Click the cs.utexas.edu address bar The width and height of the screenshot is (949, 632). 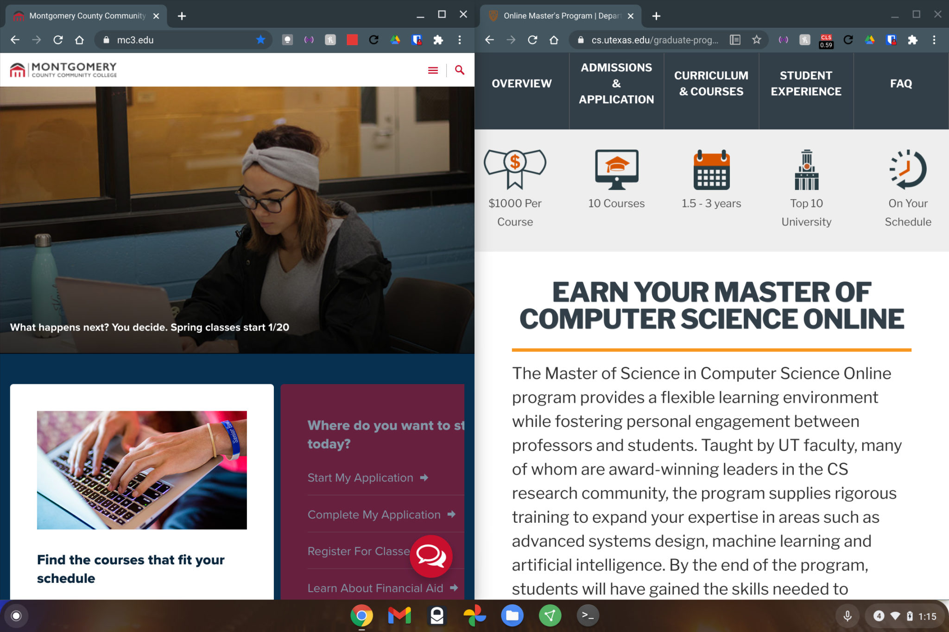(654, 40)
